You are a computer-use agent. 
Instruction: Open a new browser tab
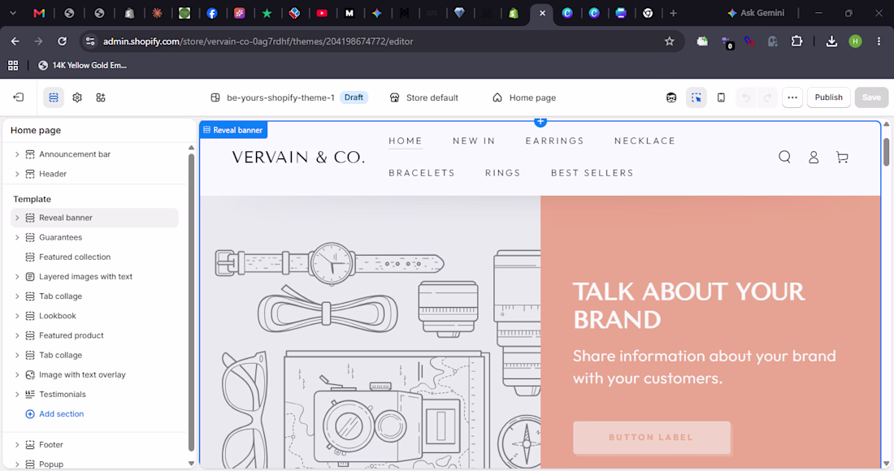[x=674, y=13]
